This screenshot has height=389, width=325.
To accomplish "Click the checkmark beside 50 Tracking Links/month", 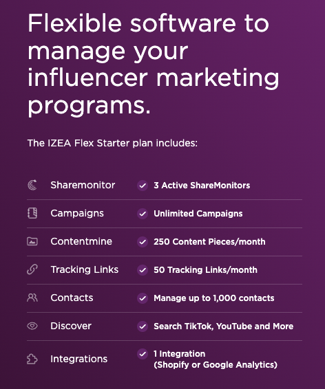I will tap(143, 270).
